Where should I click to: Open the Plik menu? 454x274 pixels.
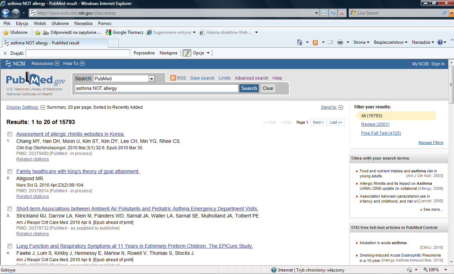click(7, 23)
